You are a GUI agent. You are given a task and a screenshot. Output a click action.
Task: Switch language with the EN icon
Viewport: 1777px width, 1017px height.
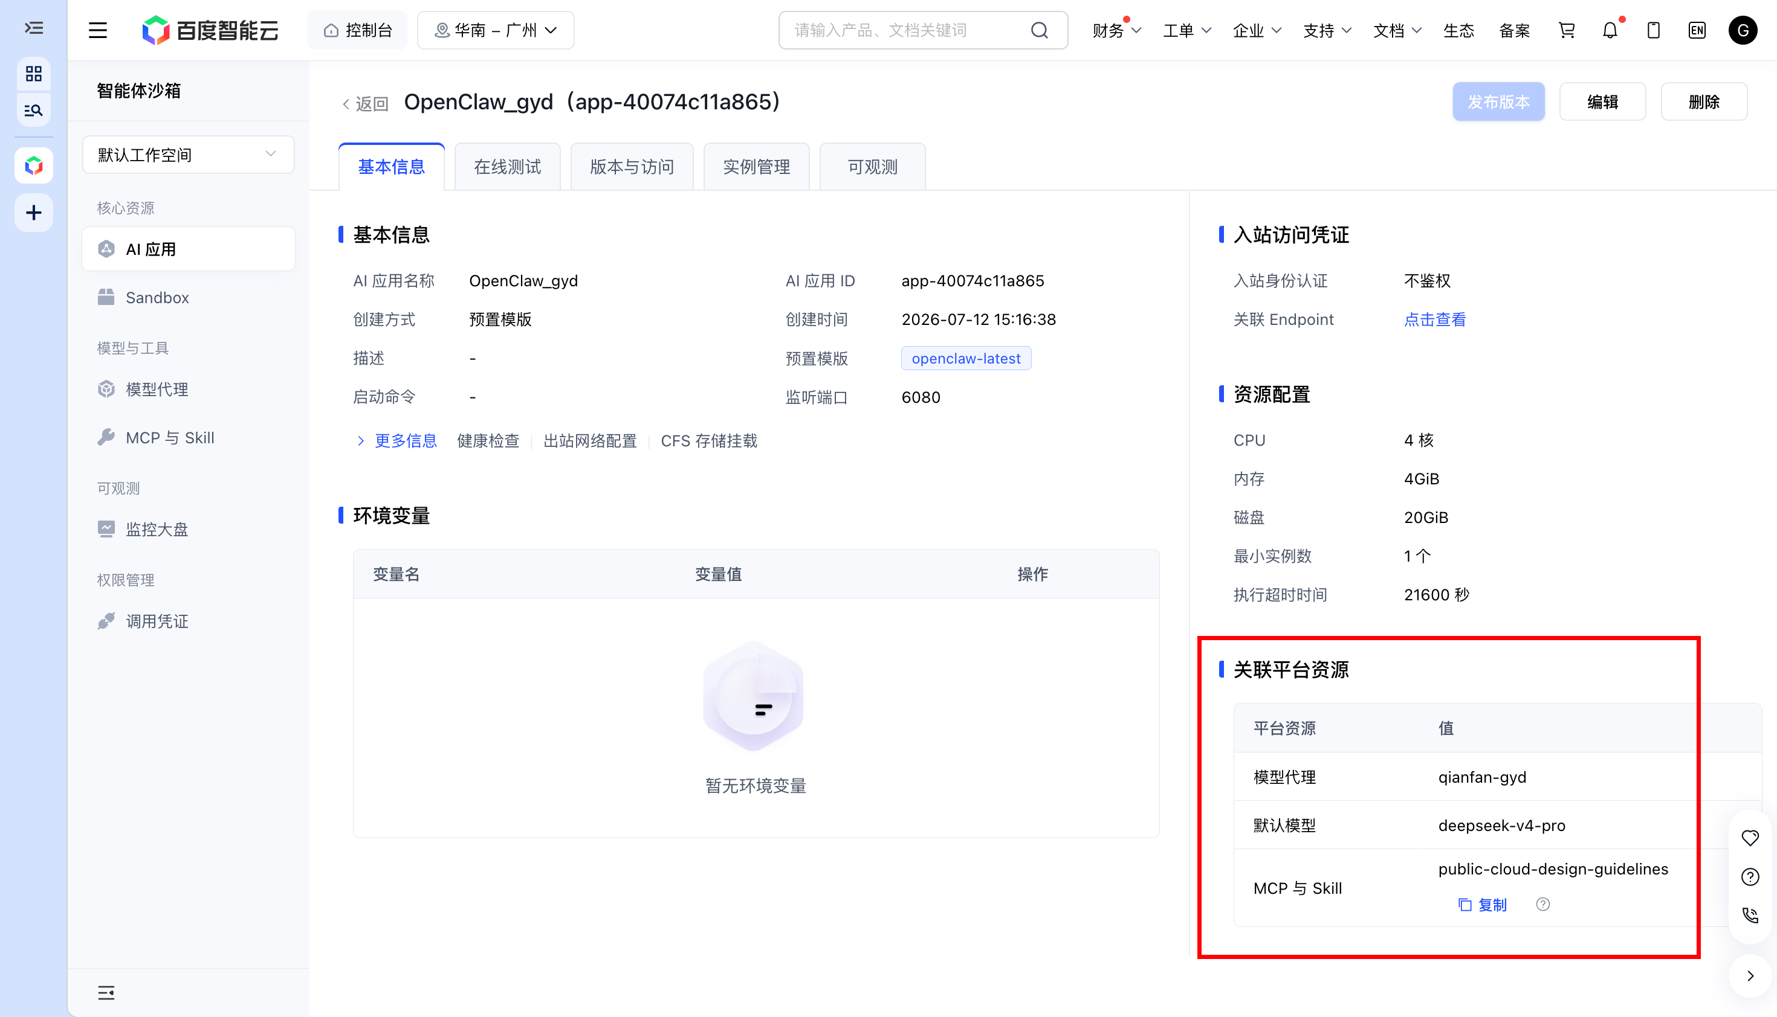[1697, 30]
